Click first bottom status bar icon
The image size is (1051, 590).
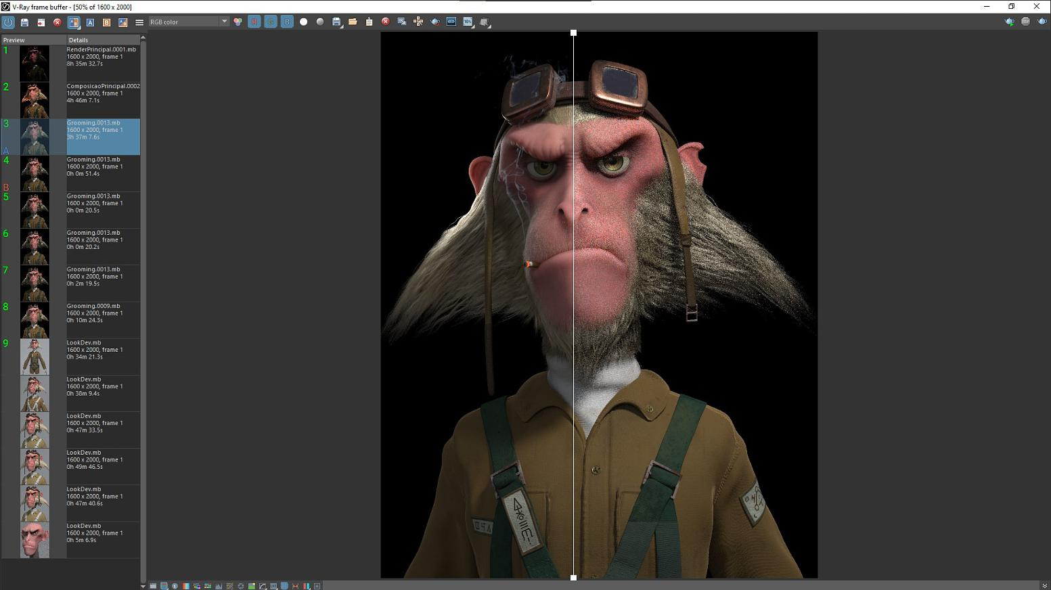pos(153,586)
